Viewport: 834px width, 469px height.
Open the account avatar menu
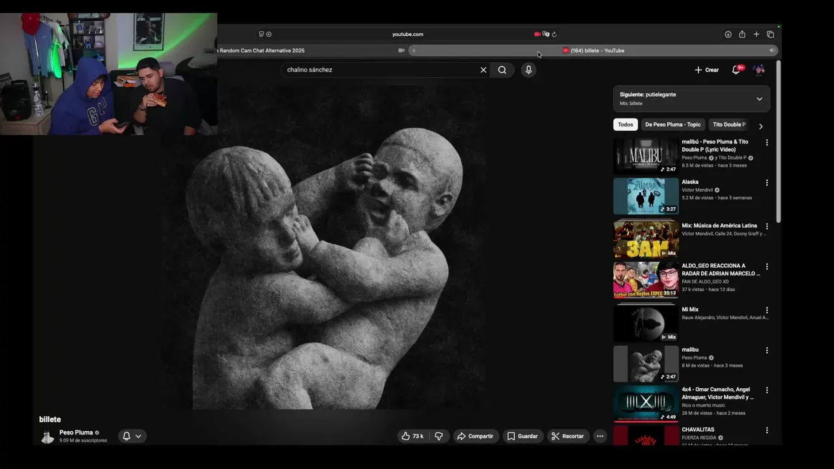click(758, 70)
